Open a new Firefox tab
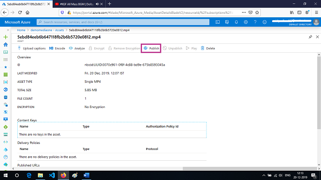The height and width of the screenshot is (180, 321). pos(109,4)
